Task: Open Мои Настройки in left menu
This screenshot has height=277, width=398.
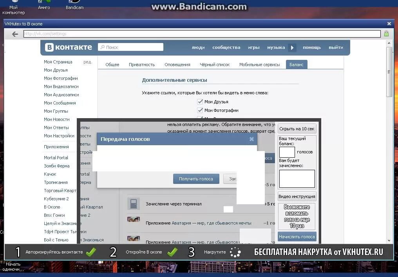Action: click(59, 136)
